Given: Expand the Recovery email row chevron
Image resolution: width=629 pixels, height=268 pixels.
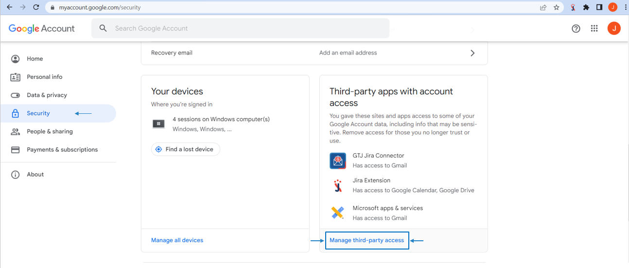Looking at the screenshot, I should tap(472, 53).
